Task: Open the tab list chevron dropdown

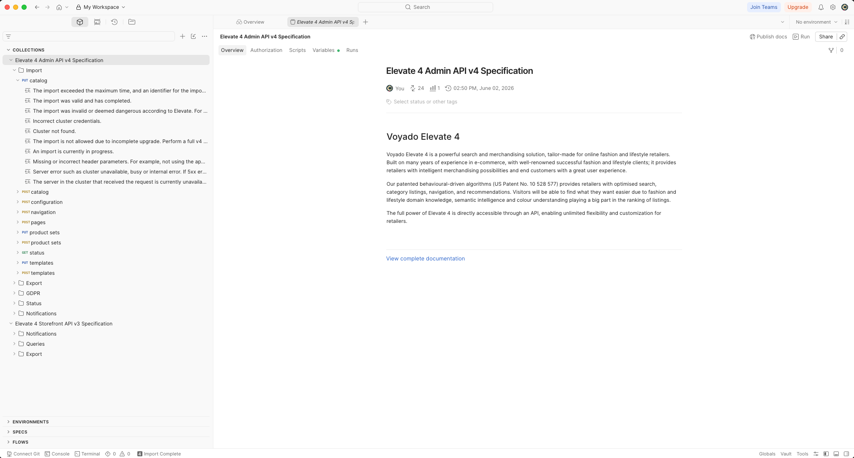Action: coord(783,22)
